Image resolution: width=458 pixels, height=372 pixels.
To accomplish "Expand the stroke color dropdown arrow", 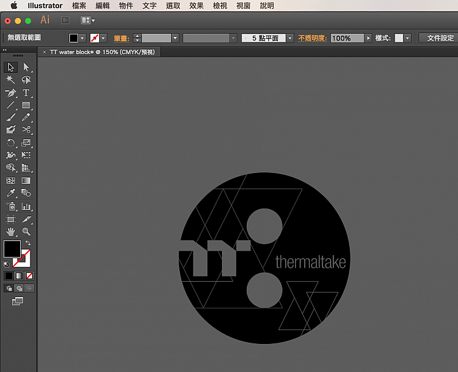I will tap(103, 38).
